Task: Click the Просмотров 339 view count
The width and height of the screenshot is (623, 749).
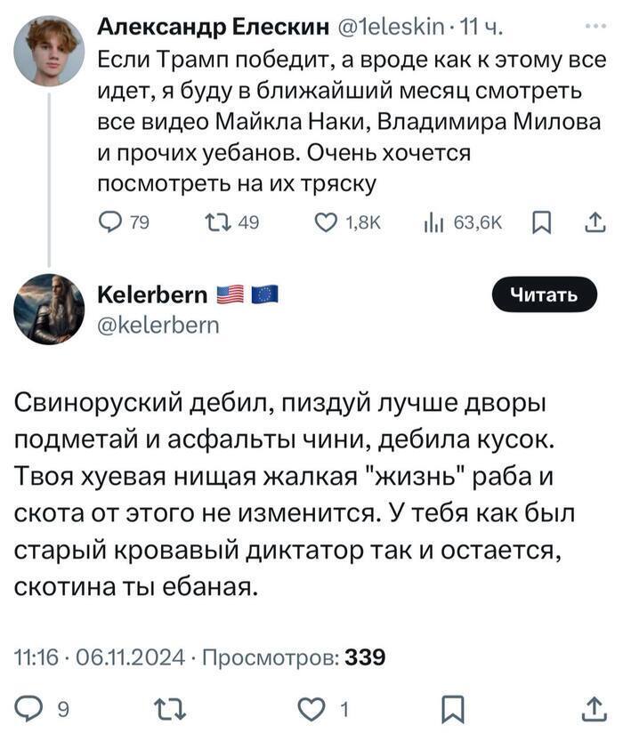Action: [294, 658]
